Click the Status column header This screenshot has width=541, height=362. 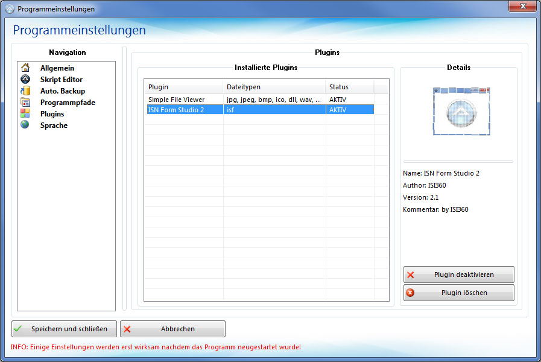[x=349, y=87]
